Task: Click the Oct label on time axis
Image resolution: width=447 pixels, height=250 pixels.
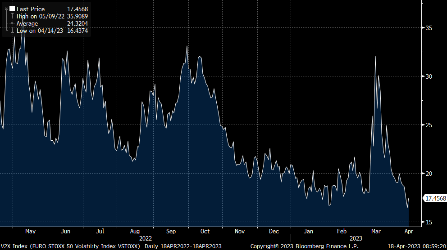Action: pyautogui.click(x=205, y=232)
